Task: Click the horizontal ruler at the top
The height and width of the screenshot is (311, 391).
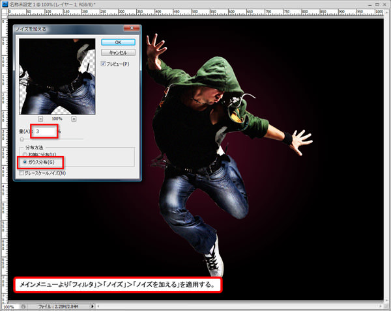Action: tap(195, 12)
